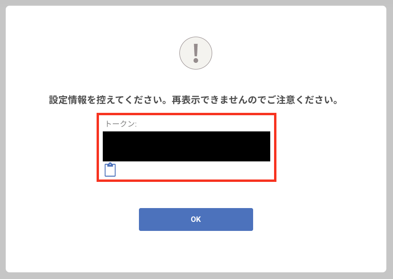Click the exclamation warning icon
The height and width of the screenshot is (279, 393).
[196, 53]
